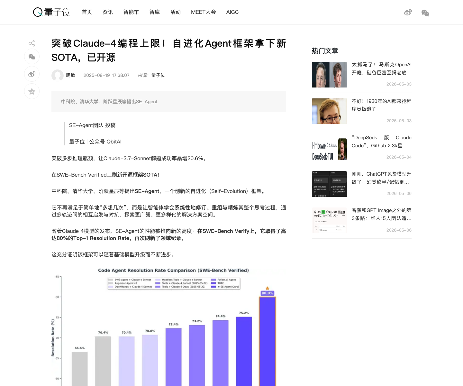
Task: Open article DeepSeek版Claude Code
Action: pos(382,142)
